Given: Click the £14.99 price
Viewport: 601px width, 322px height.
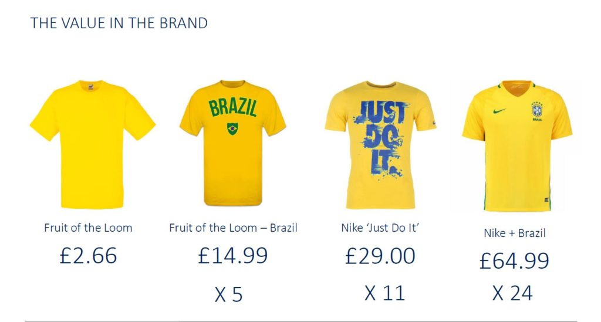Looking at the screenshot, I should [233, 256].
